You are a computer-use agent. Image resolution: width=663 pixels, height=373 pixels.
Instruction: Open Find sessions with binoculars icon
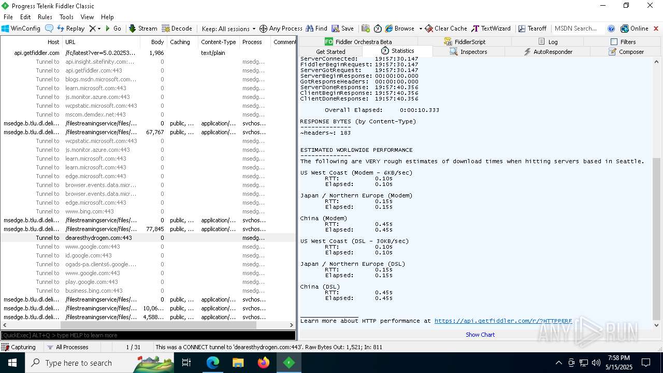pos(316,28)
